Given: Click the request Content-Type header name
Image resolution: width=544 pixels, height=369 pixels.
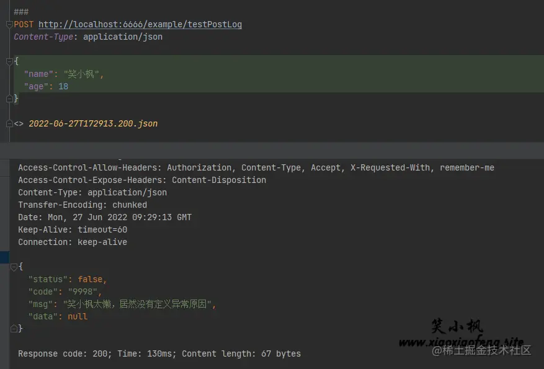Looking at the screenshot, I should 43,37.
